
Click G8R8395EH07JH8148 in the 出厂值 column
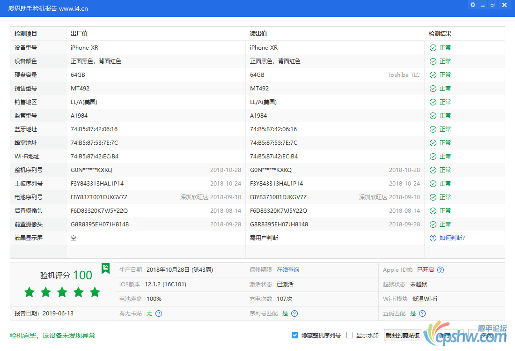pyautogui.click(x=100, y=224)
